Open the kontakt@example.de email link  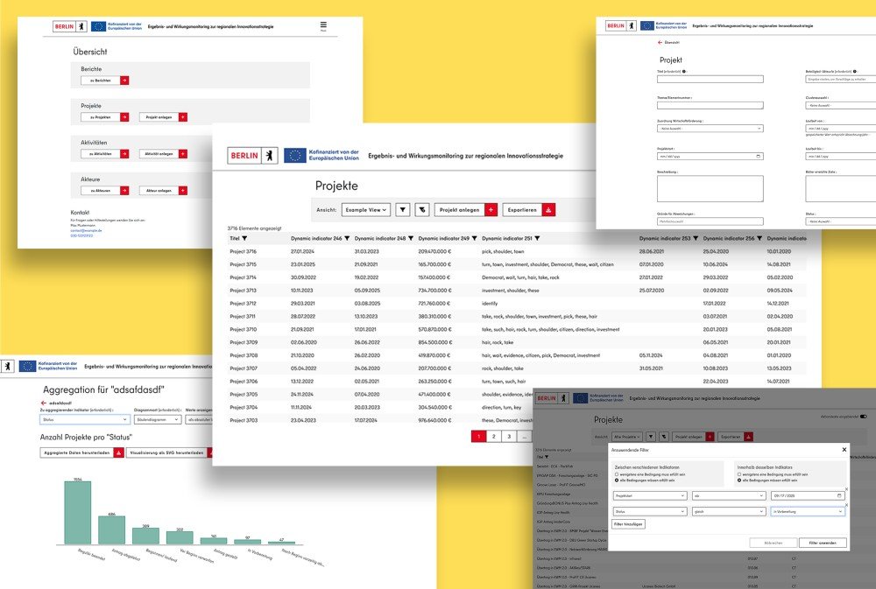coord(85,230)
